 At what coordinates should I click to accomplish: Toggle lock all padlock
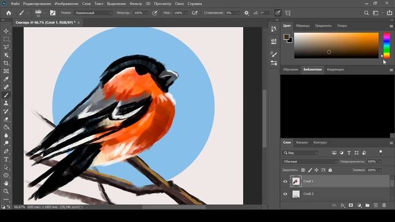pos(330,170)
